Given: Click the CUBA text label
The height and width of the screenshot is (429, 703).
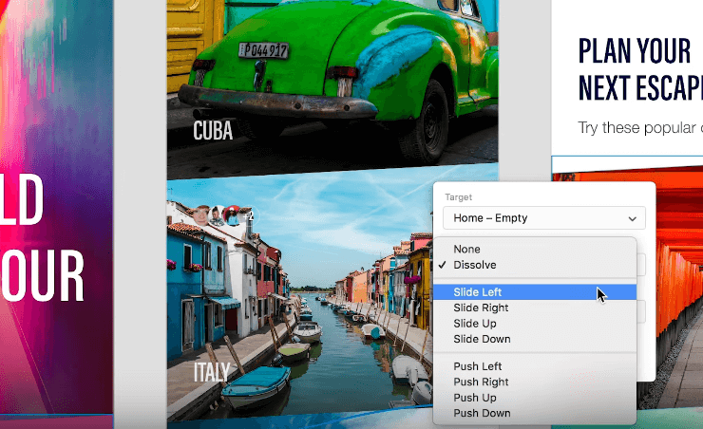Looking at the screenshot, I should 213,130.
